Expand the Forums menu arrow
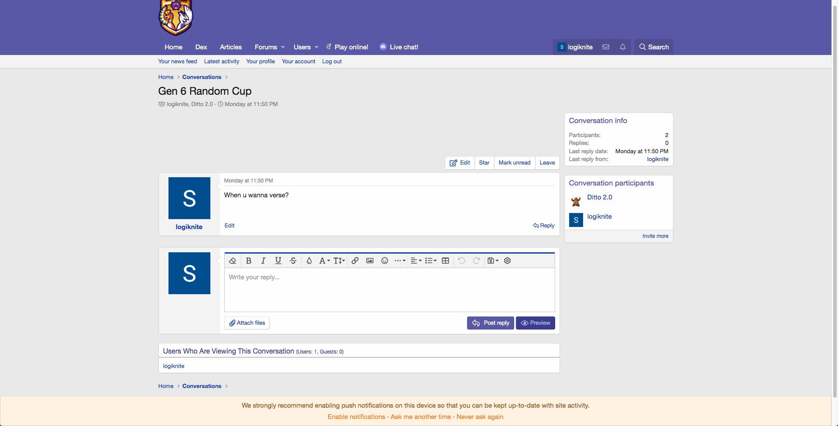838x426 pixels. coord(283,47)
